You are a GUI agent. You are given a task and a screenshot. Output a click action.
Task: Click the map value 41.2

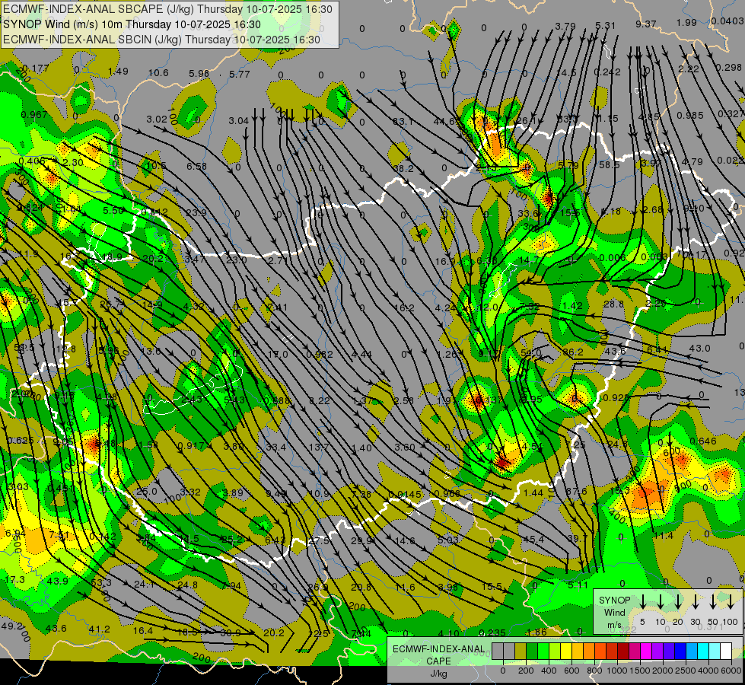coord(99,629)
